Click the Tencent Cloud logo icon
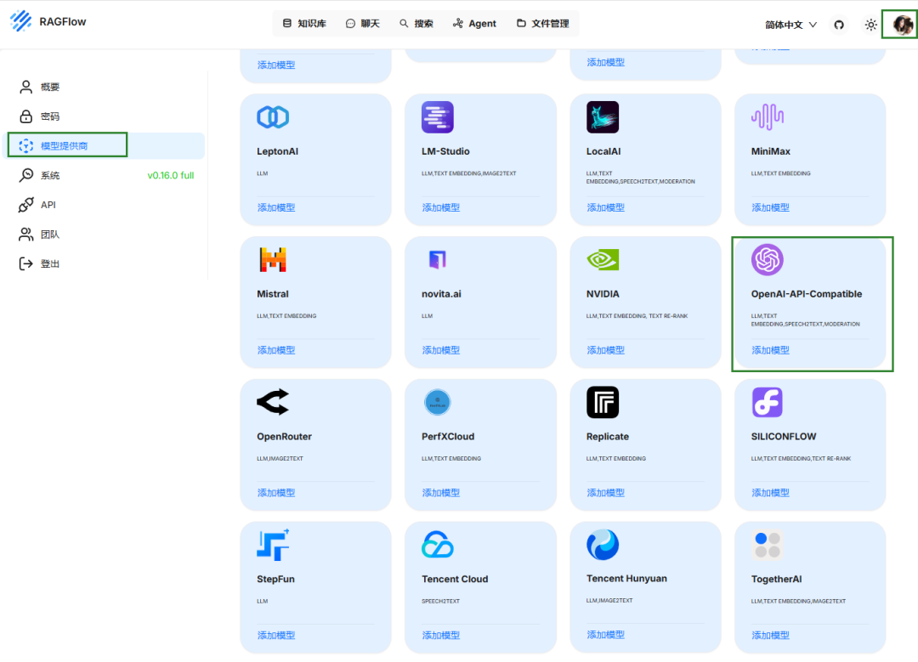Image resolution: width=918 pixels, height=662 pixels. tap(438, 545)
